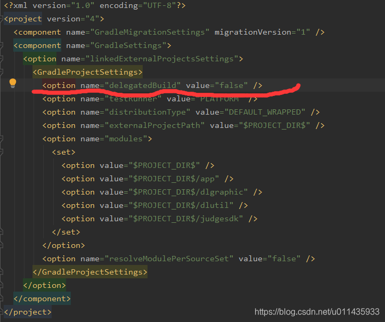
Task: Click the encoding attribute in XML declaration
Action: 138,5
